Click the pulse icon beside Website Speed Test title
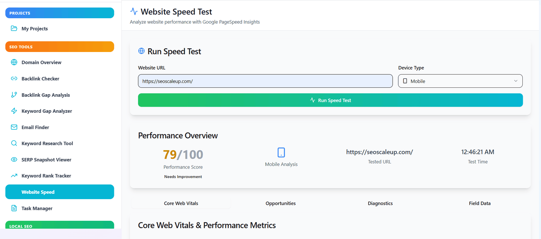Viewport: 541px width, 239px height. click(x=134, y=11)
